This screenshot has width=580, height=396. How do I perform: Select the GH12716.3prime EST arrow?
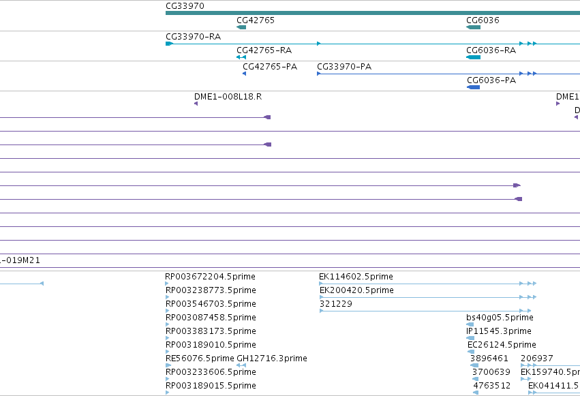(241, 365)
